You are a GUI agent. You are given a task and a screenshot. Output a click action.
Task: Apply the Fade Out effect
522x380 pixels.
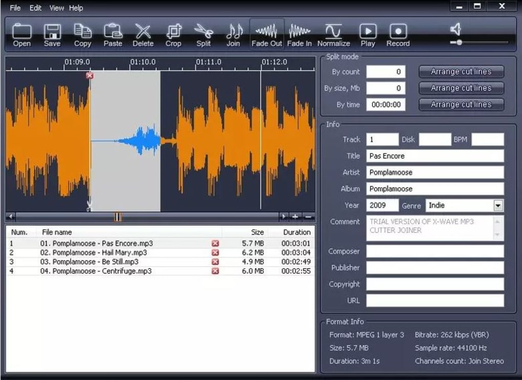pyautogui.click(x=267, y=35)
